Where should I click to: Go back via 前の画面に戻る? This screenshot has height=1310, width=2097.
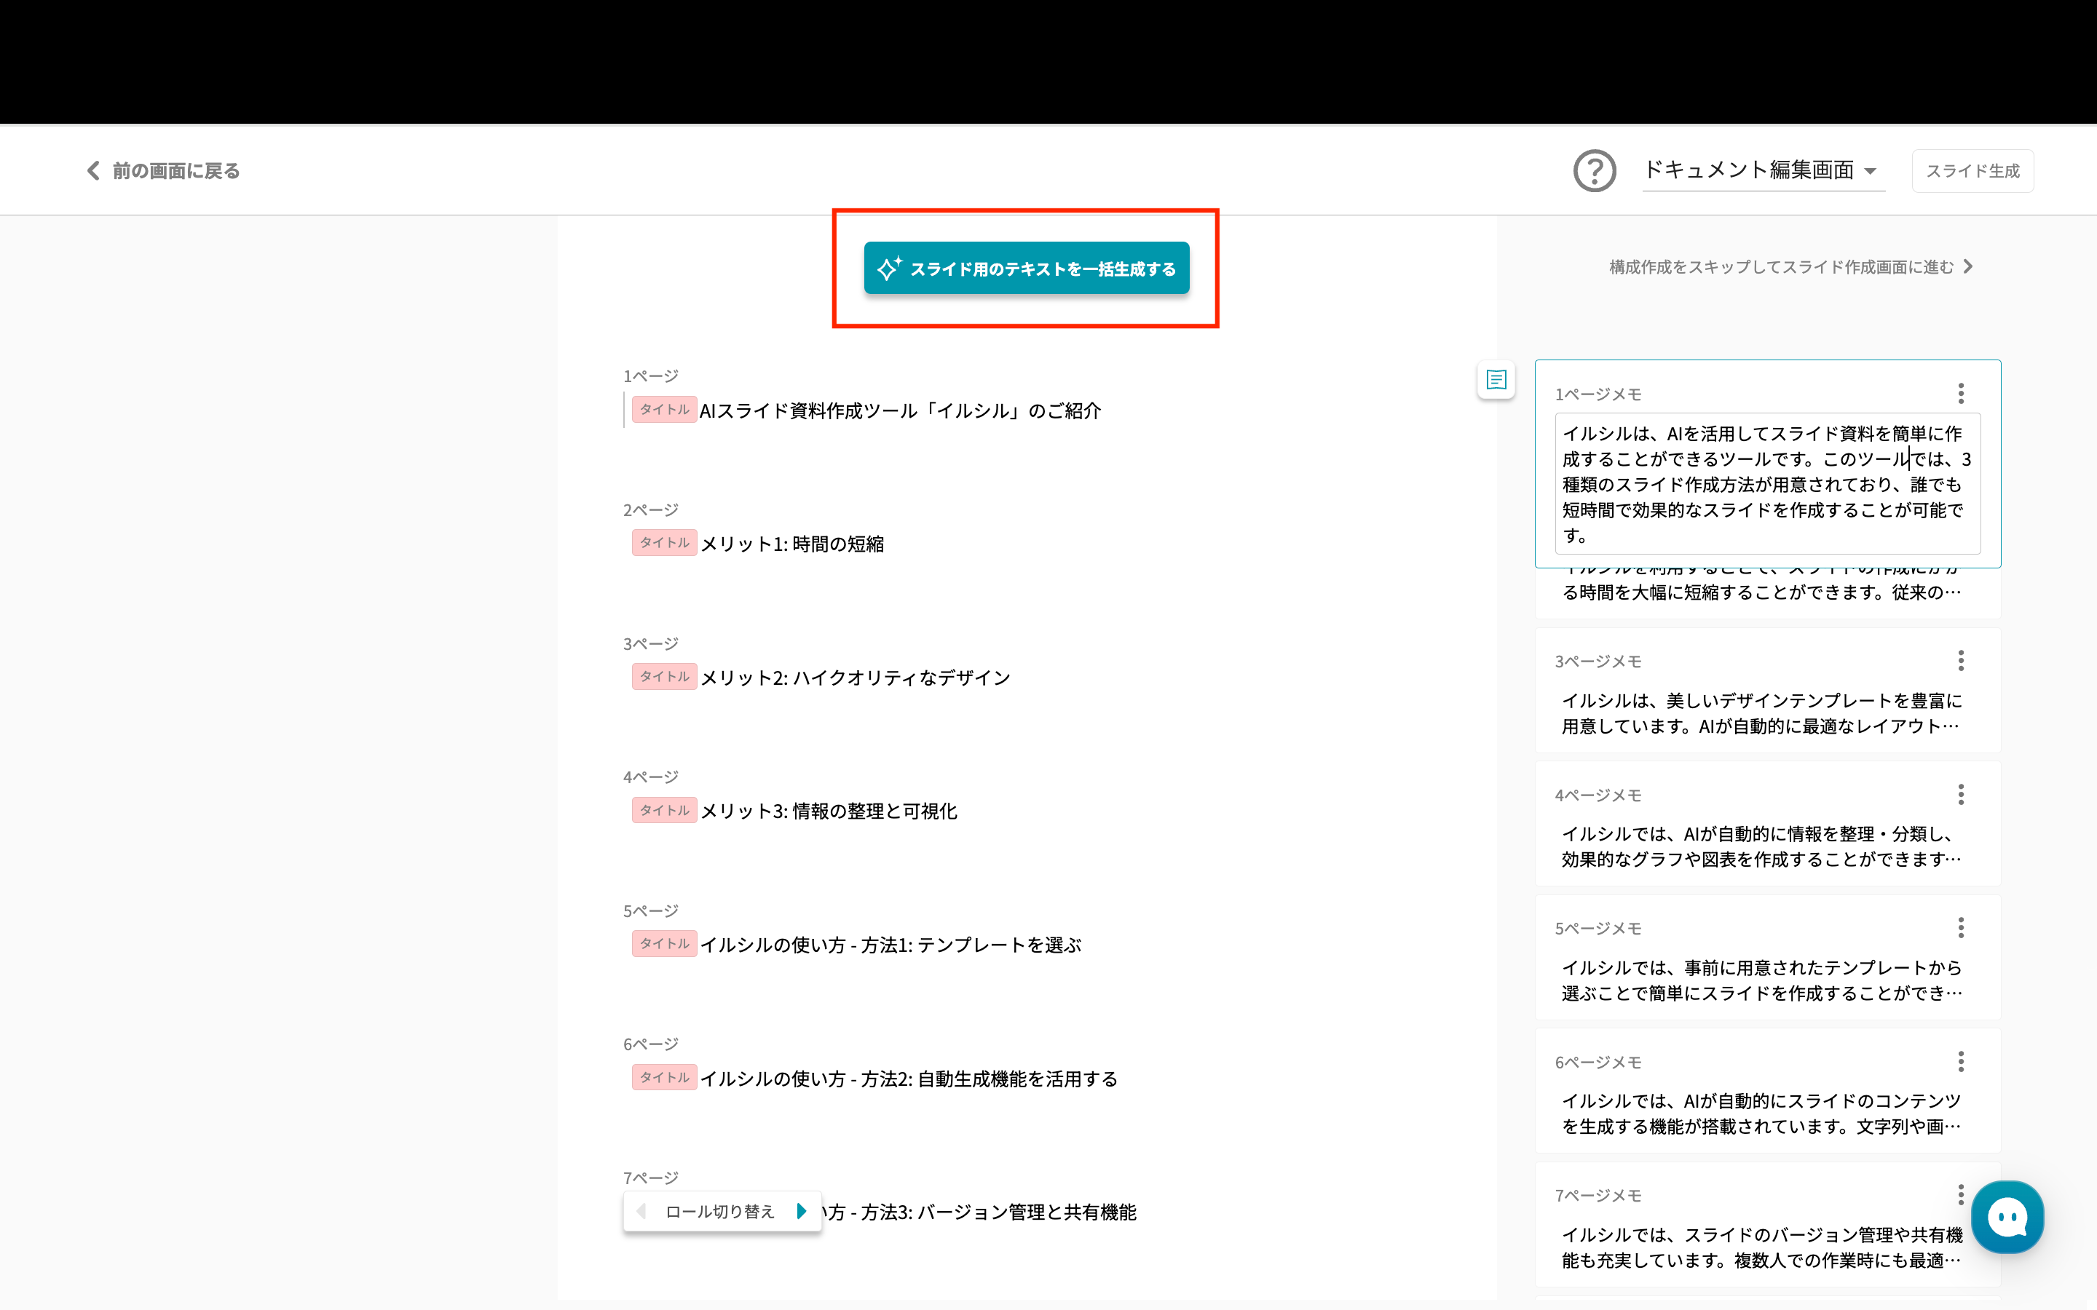click(x=164, y=171)
